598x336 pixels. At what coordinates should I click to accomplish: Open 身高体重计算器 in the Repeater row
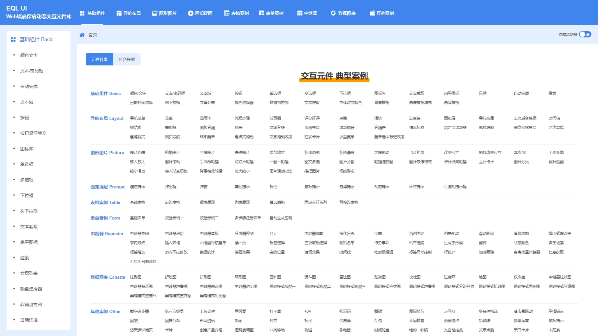[x=527, y=252]
